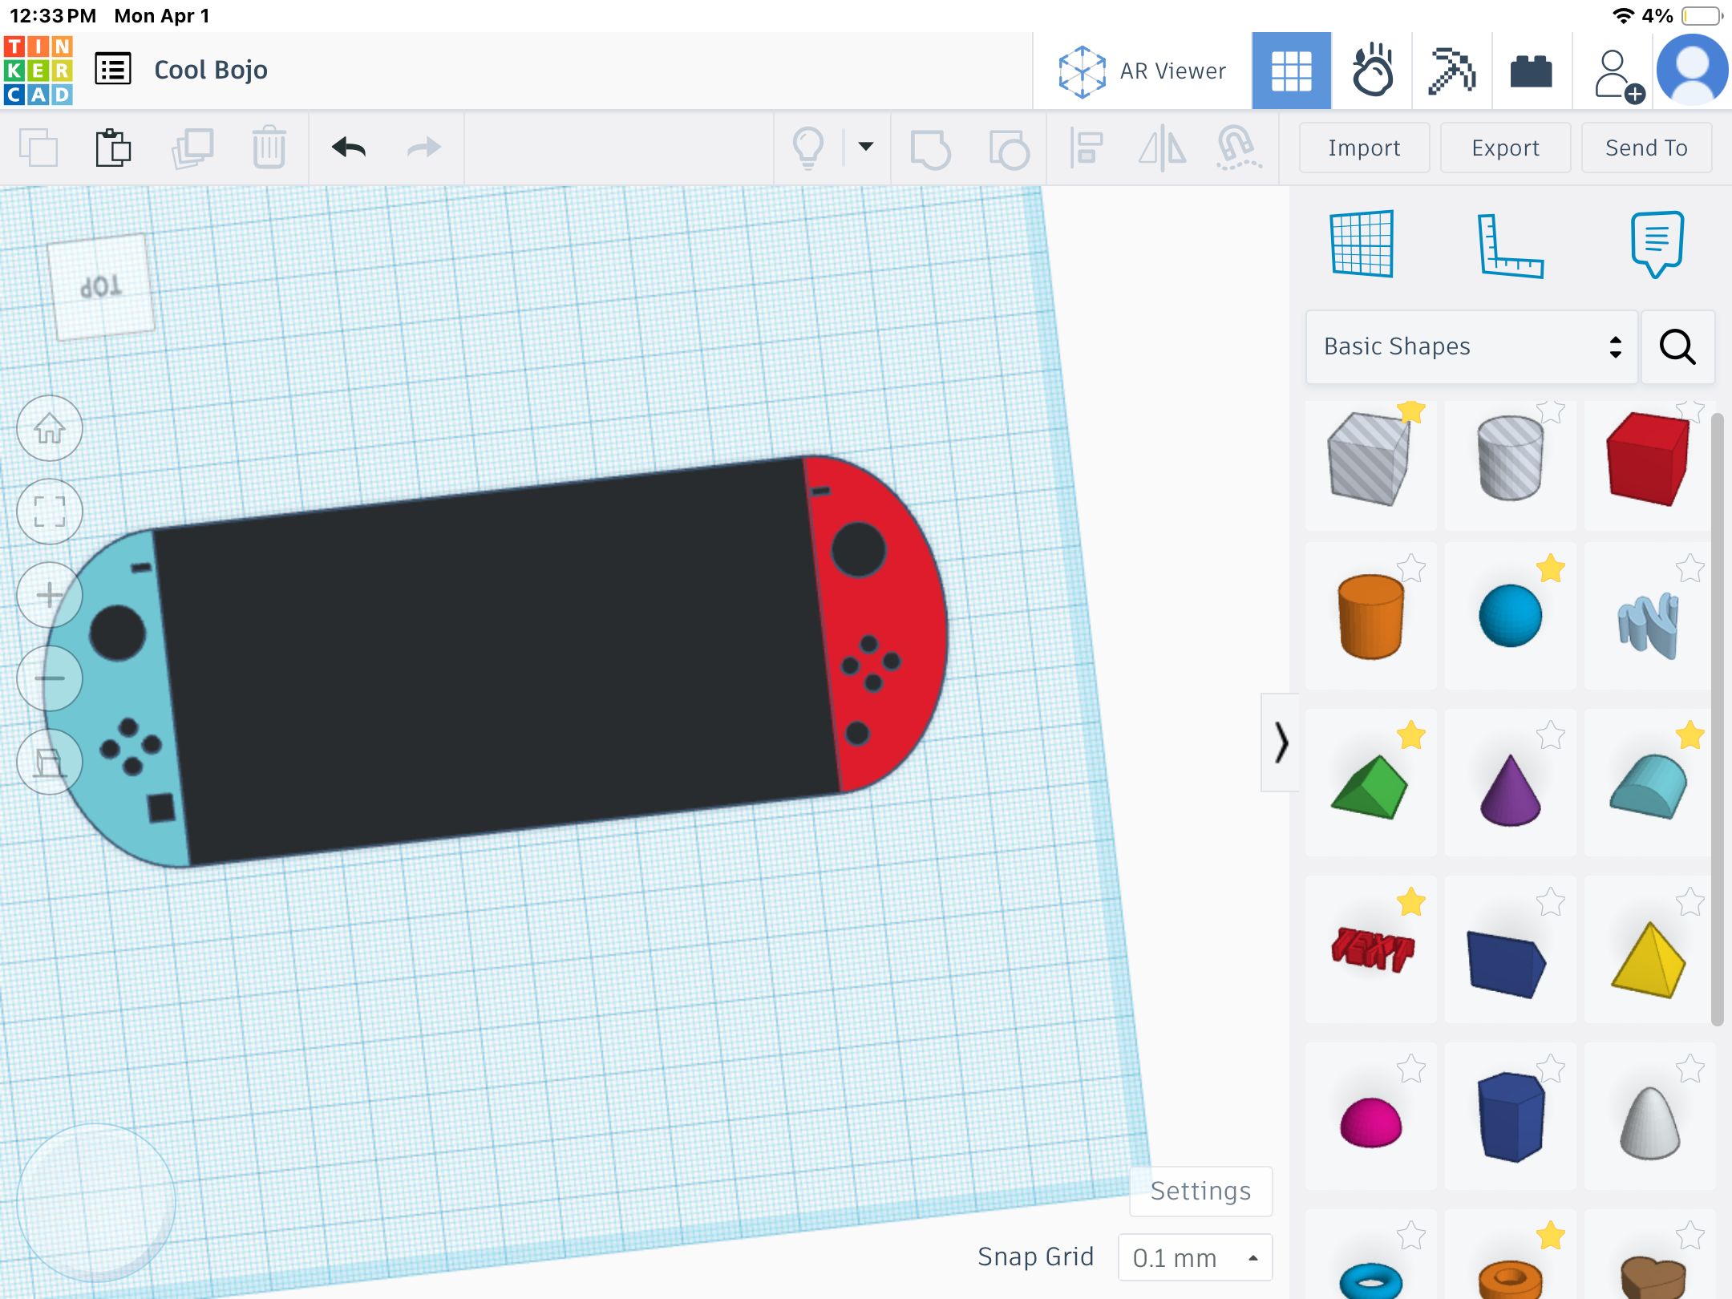Image resolution: width=1732 pixels, height=1299 pixels.
Task: Select the blue Sphere shape
Action: (x=1510, y=616)
